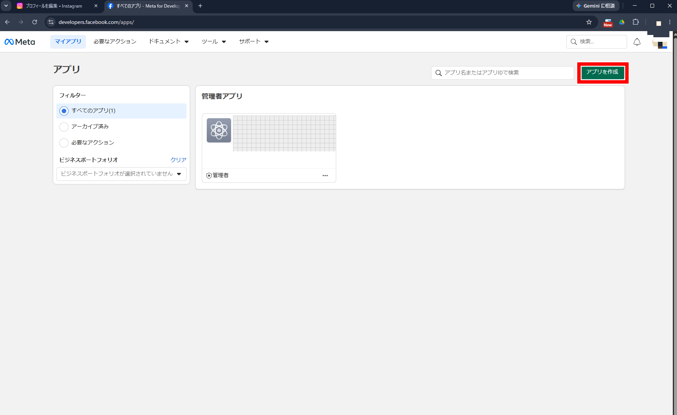677x415 pixels.
Task: Open the notifications bell
Action: point(637,42)
